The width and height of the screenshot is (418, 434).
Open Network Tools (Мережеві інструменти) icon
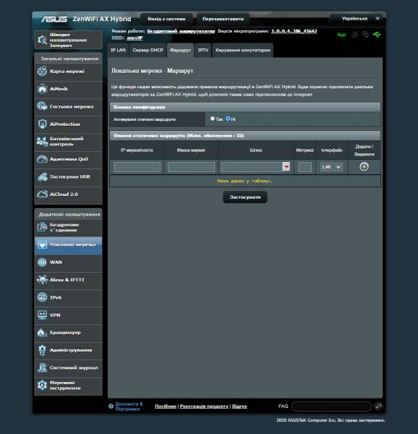(x=43, y=386)
